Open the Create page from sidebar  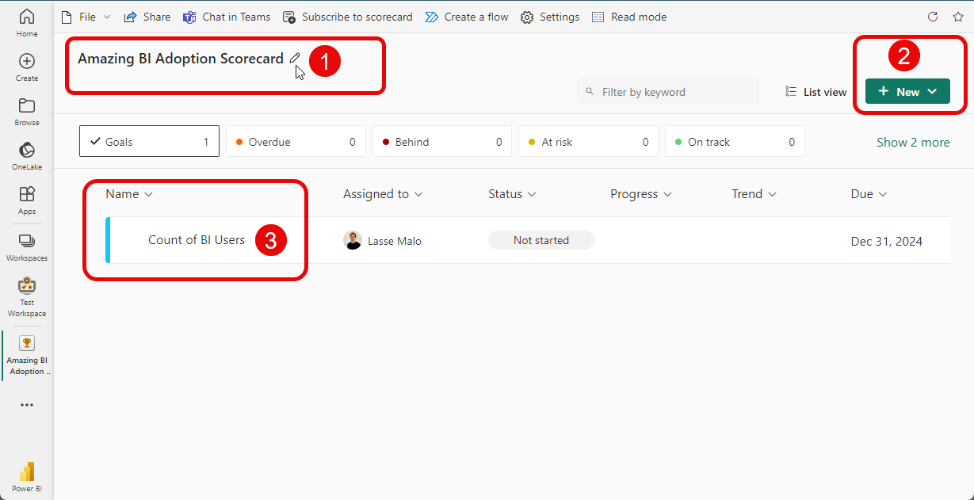click(x=27, y=67)
